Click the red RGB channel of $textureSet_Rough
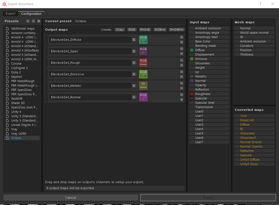The height and width of the screenshot is (205, 279). (143, 63)
